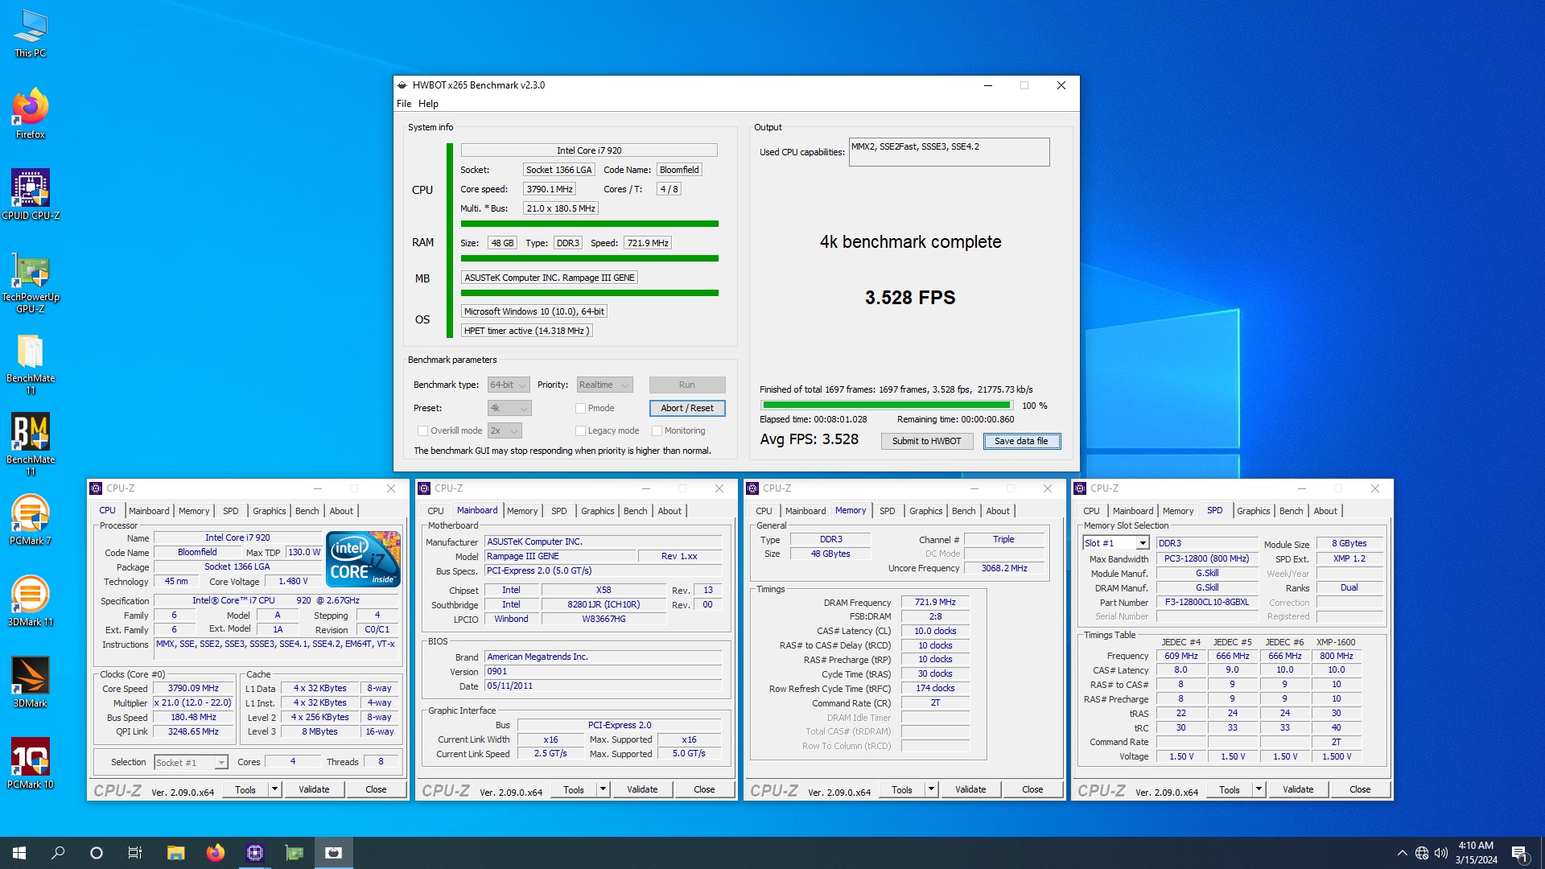1545x869 pixels.
Task: Switch to Bench tab in first CPU-Z window
Action: pyautogui.click(x=307, y=511)
